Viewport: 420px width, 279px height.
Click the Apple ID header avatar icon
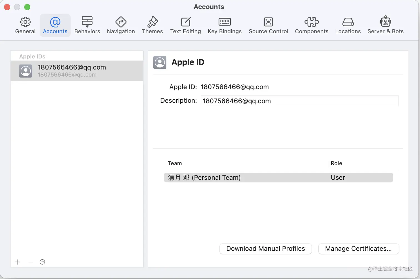pyautogui.click(x=160, y=62)
